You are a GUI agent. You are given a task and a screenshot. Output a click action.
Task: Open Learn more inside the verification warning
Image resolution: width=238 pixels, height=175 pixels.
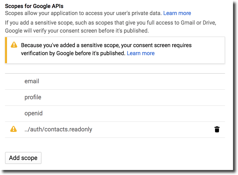(x=141, y=53)
